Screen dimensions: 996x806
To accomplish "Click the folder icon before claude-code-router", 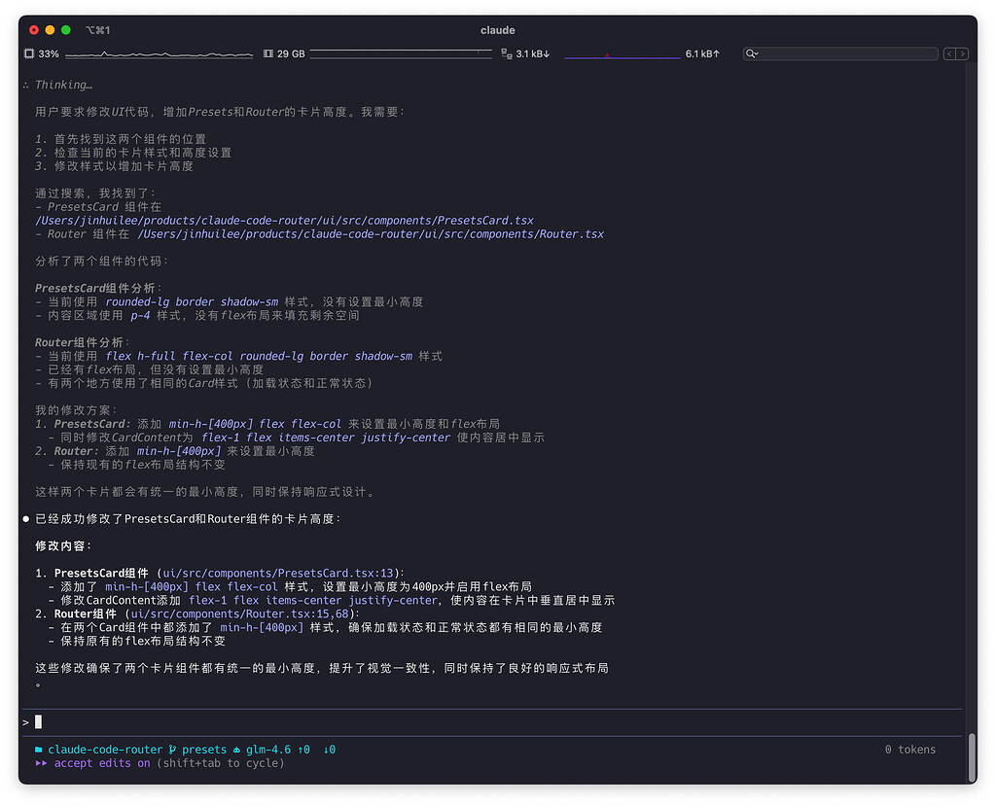I will tap(39, 750).
